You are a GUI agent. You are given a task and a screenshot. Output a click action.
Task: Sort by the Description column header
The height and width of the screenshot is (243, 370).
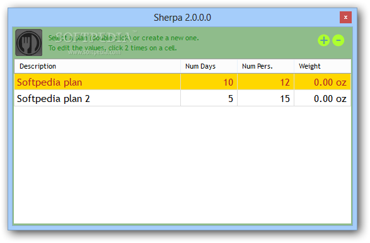click(97, 66)
